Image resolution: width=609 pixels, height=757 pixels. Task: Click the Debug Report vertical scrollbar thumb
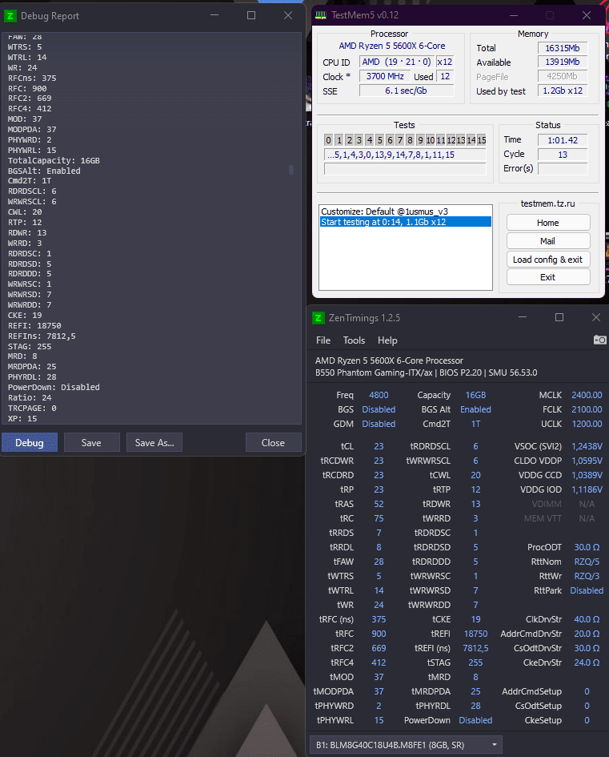pyautogui.click(x=291, y=170)
